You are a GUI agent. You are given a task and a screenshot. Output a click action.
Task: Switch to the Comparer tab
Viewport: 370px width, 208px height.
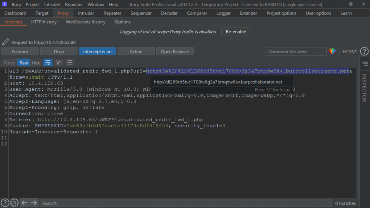(x=197, y=13)
